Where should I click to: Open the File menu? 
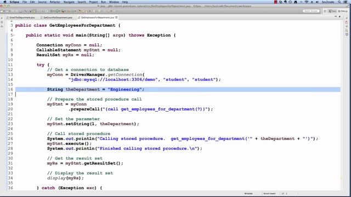pyautogui.click(x=24, y=2)
